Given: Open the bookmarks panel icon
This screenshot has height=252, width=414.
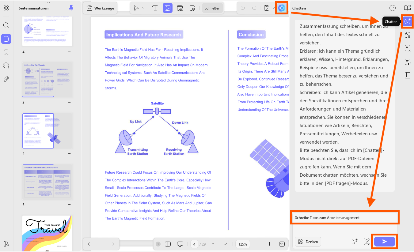Looking at the screenshot, I should coord(6,52).
